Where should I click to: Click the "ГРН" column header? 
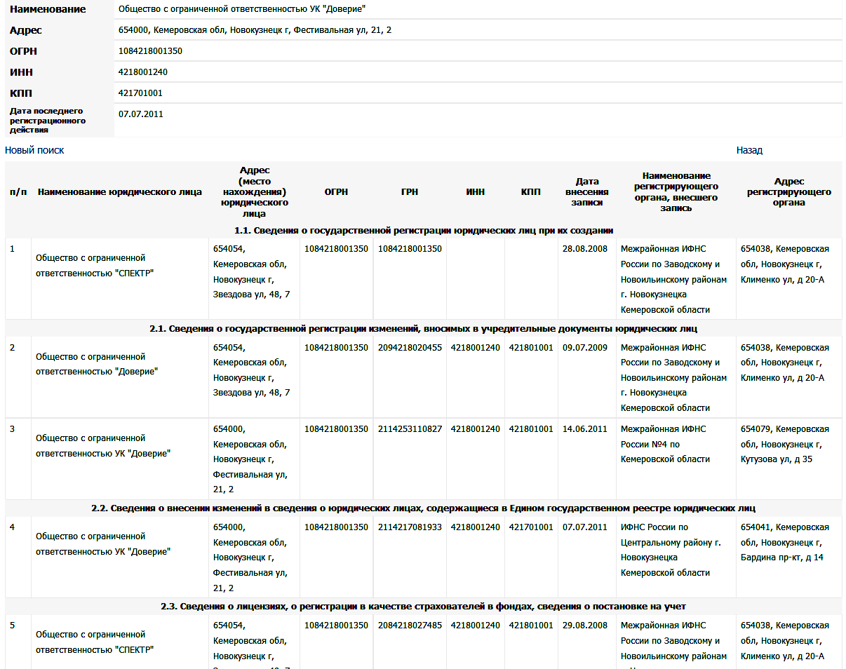[x=410, y=192]
